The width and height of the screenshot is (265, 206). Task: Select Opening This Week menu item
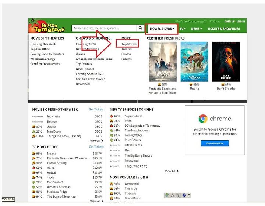43,44
